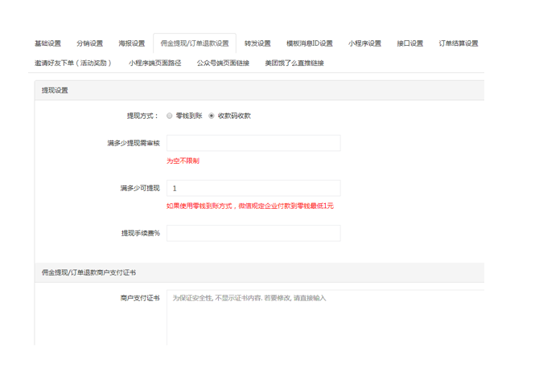Switch to the 小程序端页面路径 tab
Image resolution: width=543 pixels, height=371 pixels.
(x=154, y=63)
